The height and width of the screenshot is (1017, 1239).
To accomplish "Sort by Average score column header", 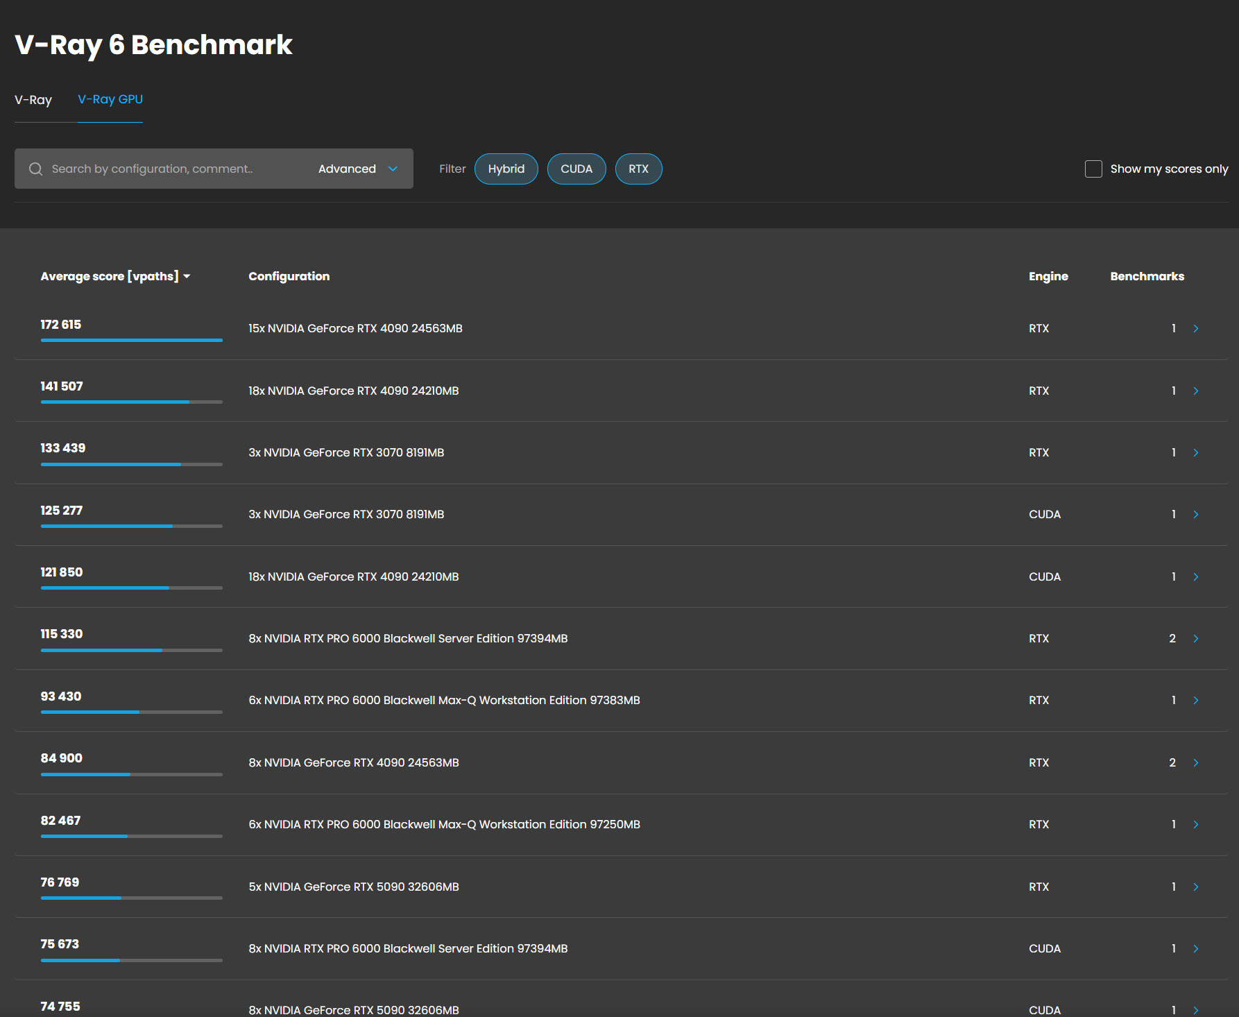I will pos(115,276).
